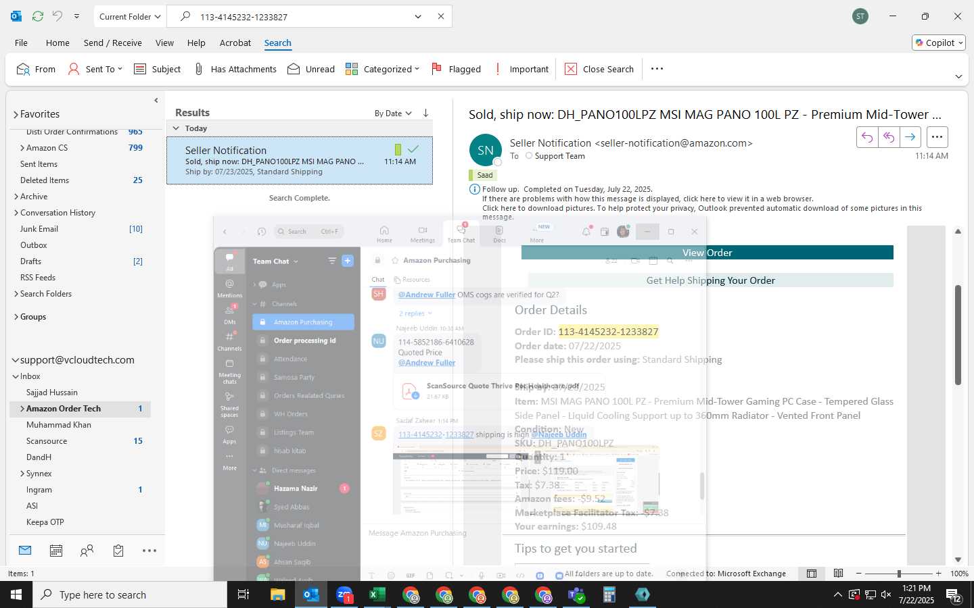
Task: Click the Undo arrow in title bar
Action: coord(57,16)
